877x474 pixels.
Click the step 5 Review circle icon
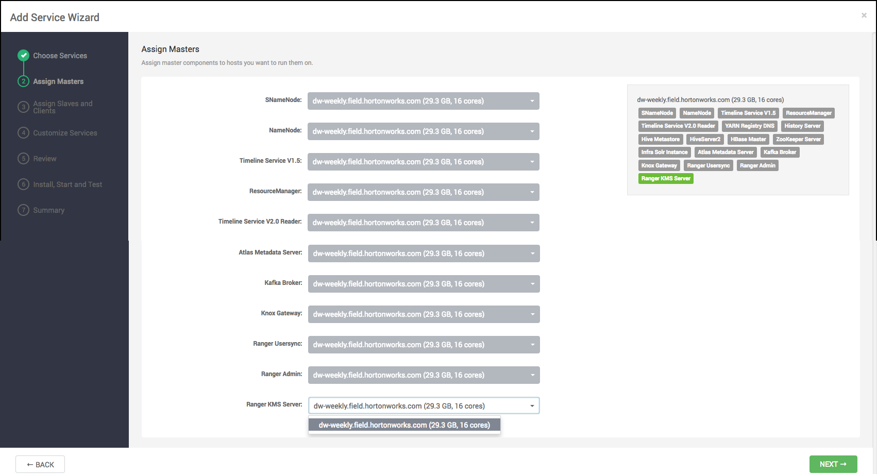pyautogui.click(x=23, y=158)
